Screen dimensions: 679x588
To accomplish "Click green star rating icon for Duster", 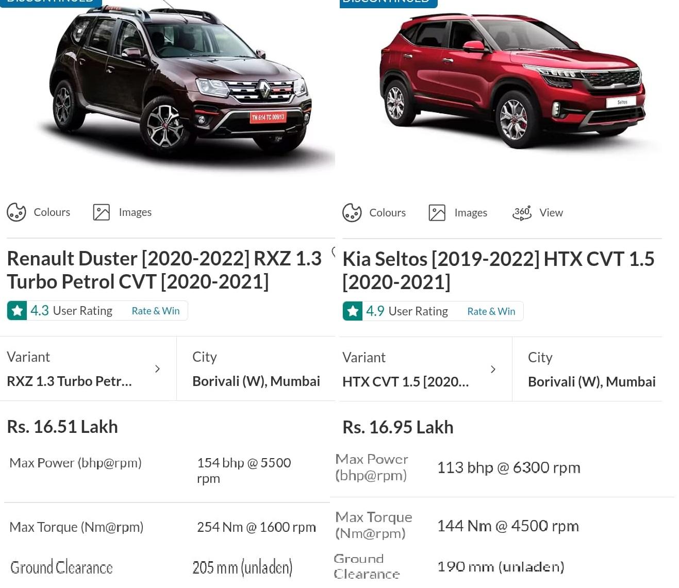I will pos(17,311).
